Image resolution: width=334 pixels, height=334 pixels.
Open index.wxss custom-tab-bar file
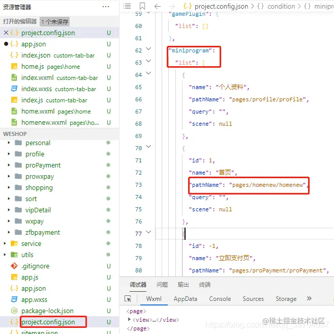[x=59, y=89]
